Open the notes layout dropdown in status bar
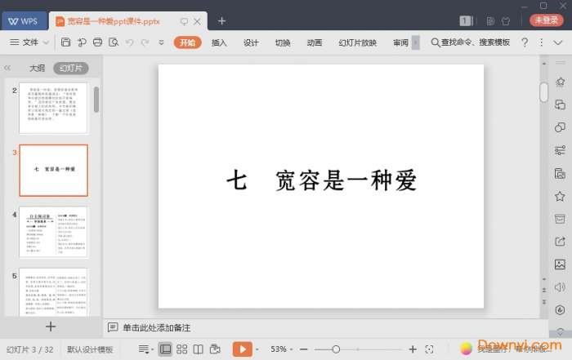 (146, 349)
